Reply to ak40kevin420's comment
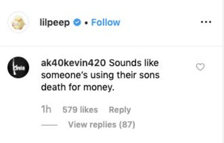Viewport: 224px width, 143px height. [x=120, y=110]
